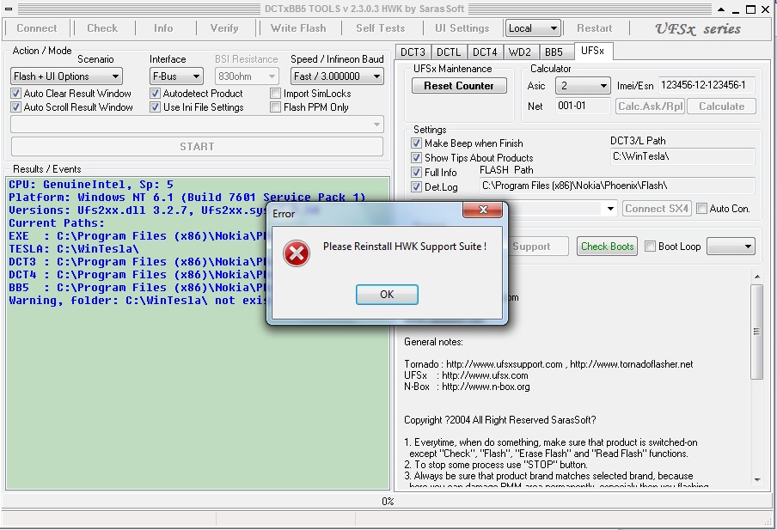777x530 pixels.
Task: Click the 'Copyright ?2004 All Right Reserved SarasSoft?' line
Action: tap(500, 420)
